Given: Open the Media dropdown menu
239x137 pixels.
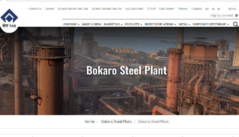Looking at the screenshot, I should pos(184,24).
